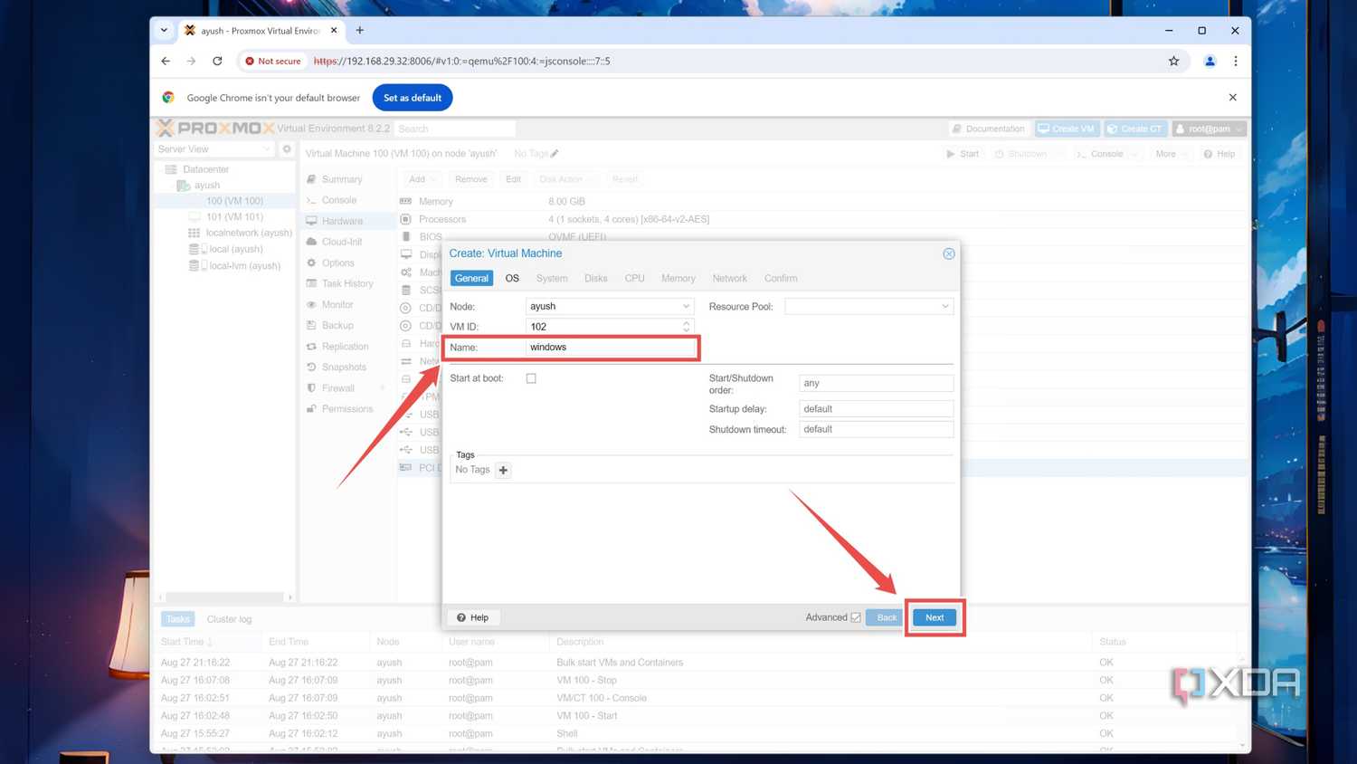Screen dimensions: 1357x764
Task: Switch to the Memory tab
Action: (x=678, y=278)
